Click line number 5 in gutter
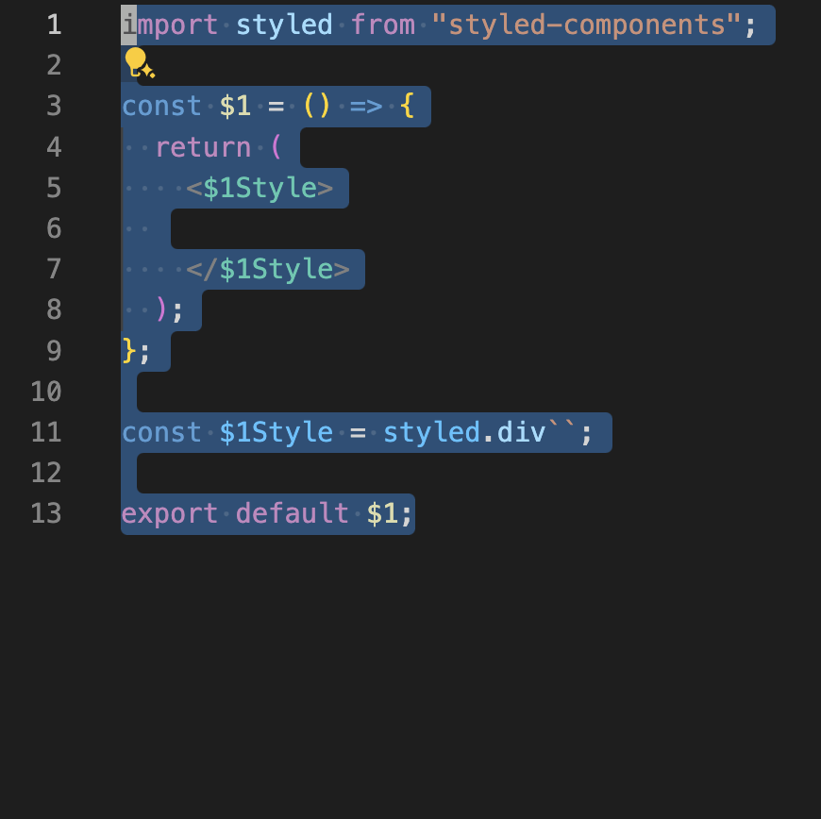821x819 pixels. click(x=55, y=188)
